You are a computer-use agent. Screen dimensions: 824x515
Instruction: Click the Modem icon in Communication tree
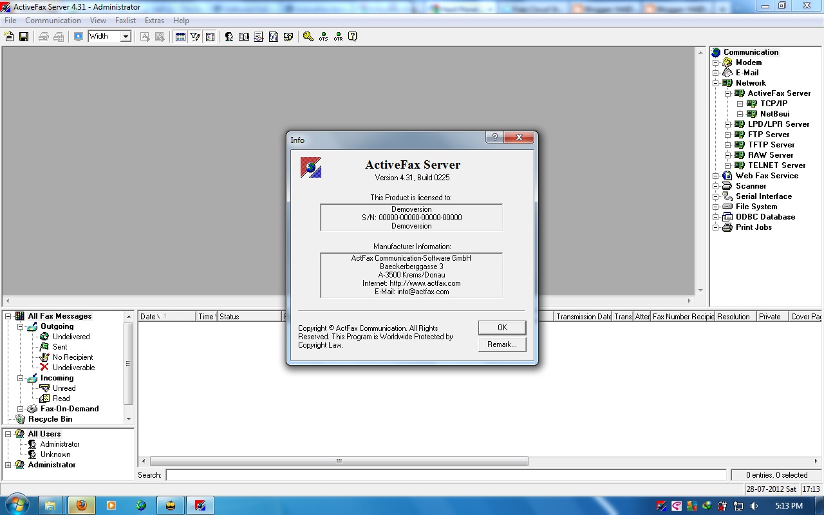pos(727,62)
